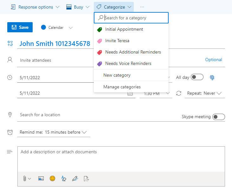Click the clear formatting eraser icon
232x190 pixels.
coord(64,179)
